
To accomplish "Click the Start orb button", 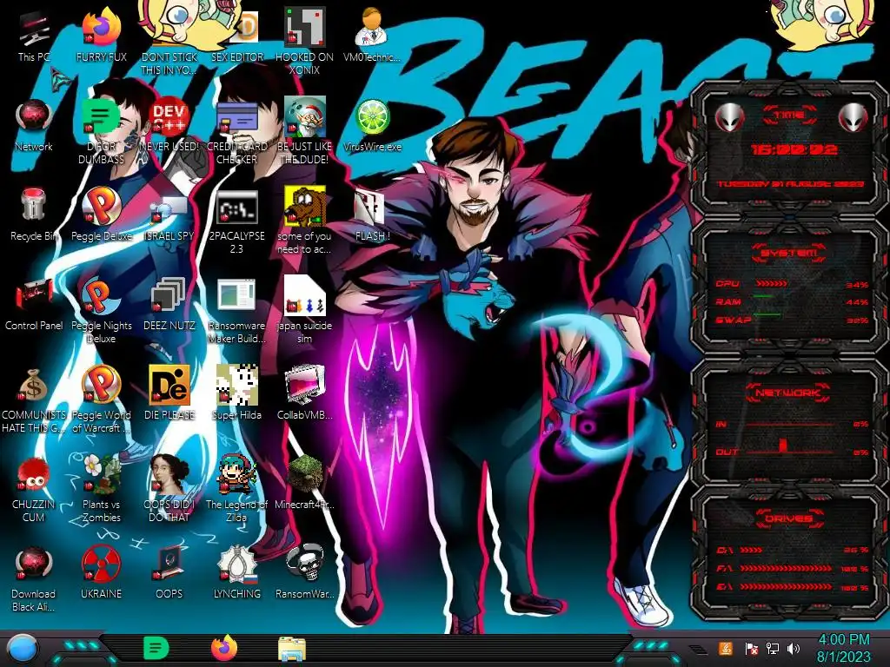I will coord(22,650).
